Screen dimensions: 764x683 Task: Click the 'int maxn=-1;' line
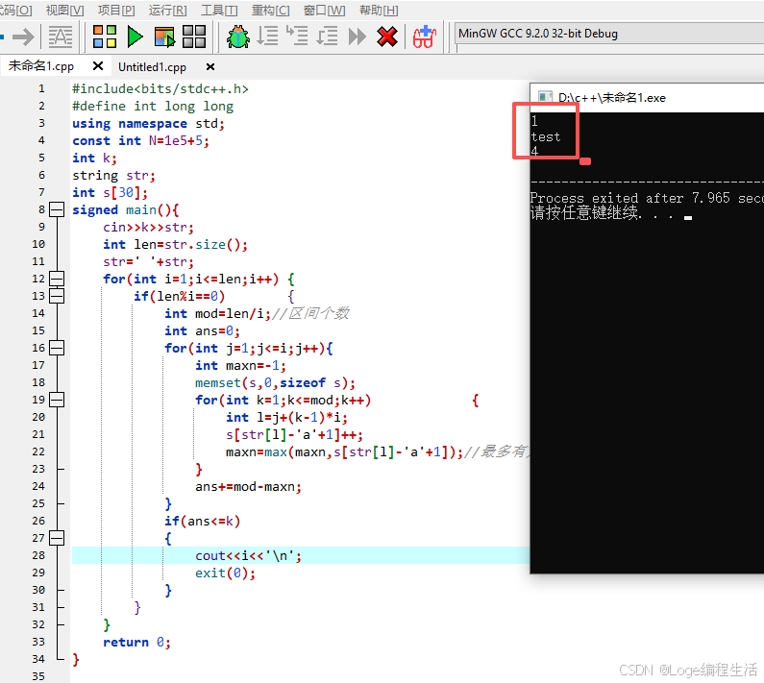point(240,365)
